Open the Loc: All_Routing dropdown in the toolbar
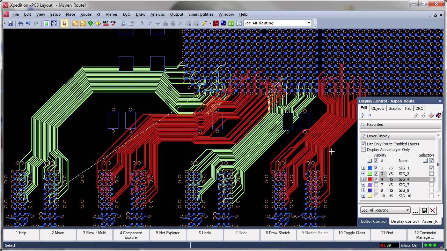447x251 pixels. (309, 23)
